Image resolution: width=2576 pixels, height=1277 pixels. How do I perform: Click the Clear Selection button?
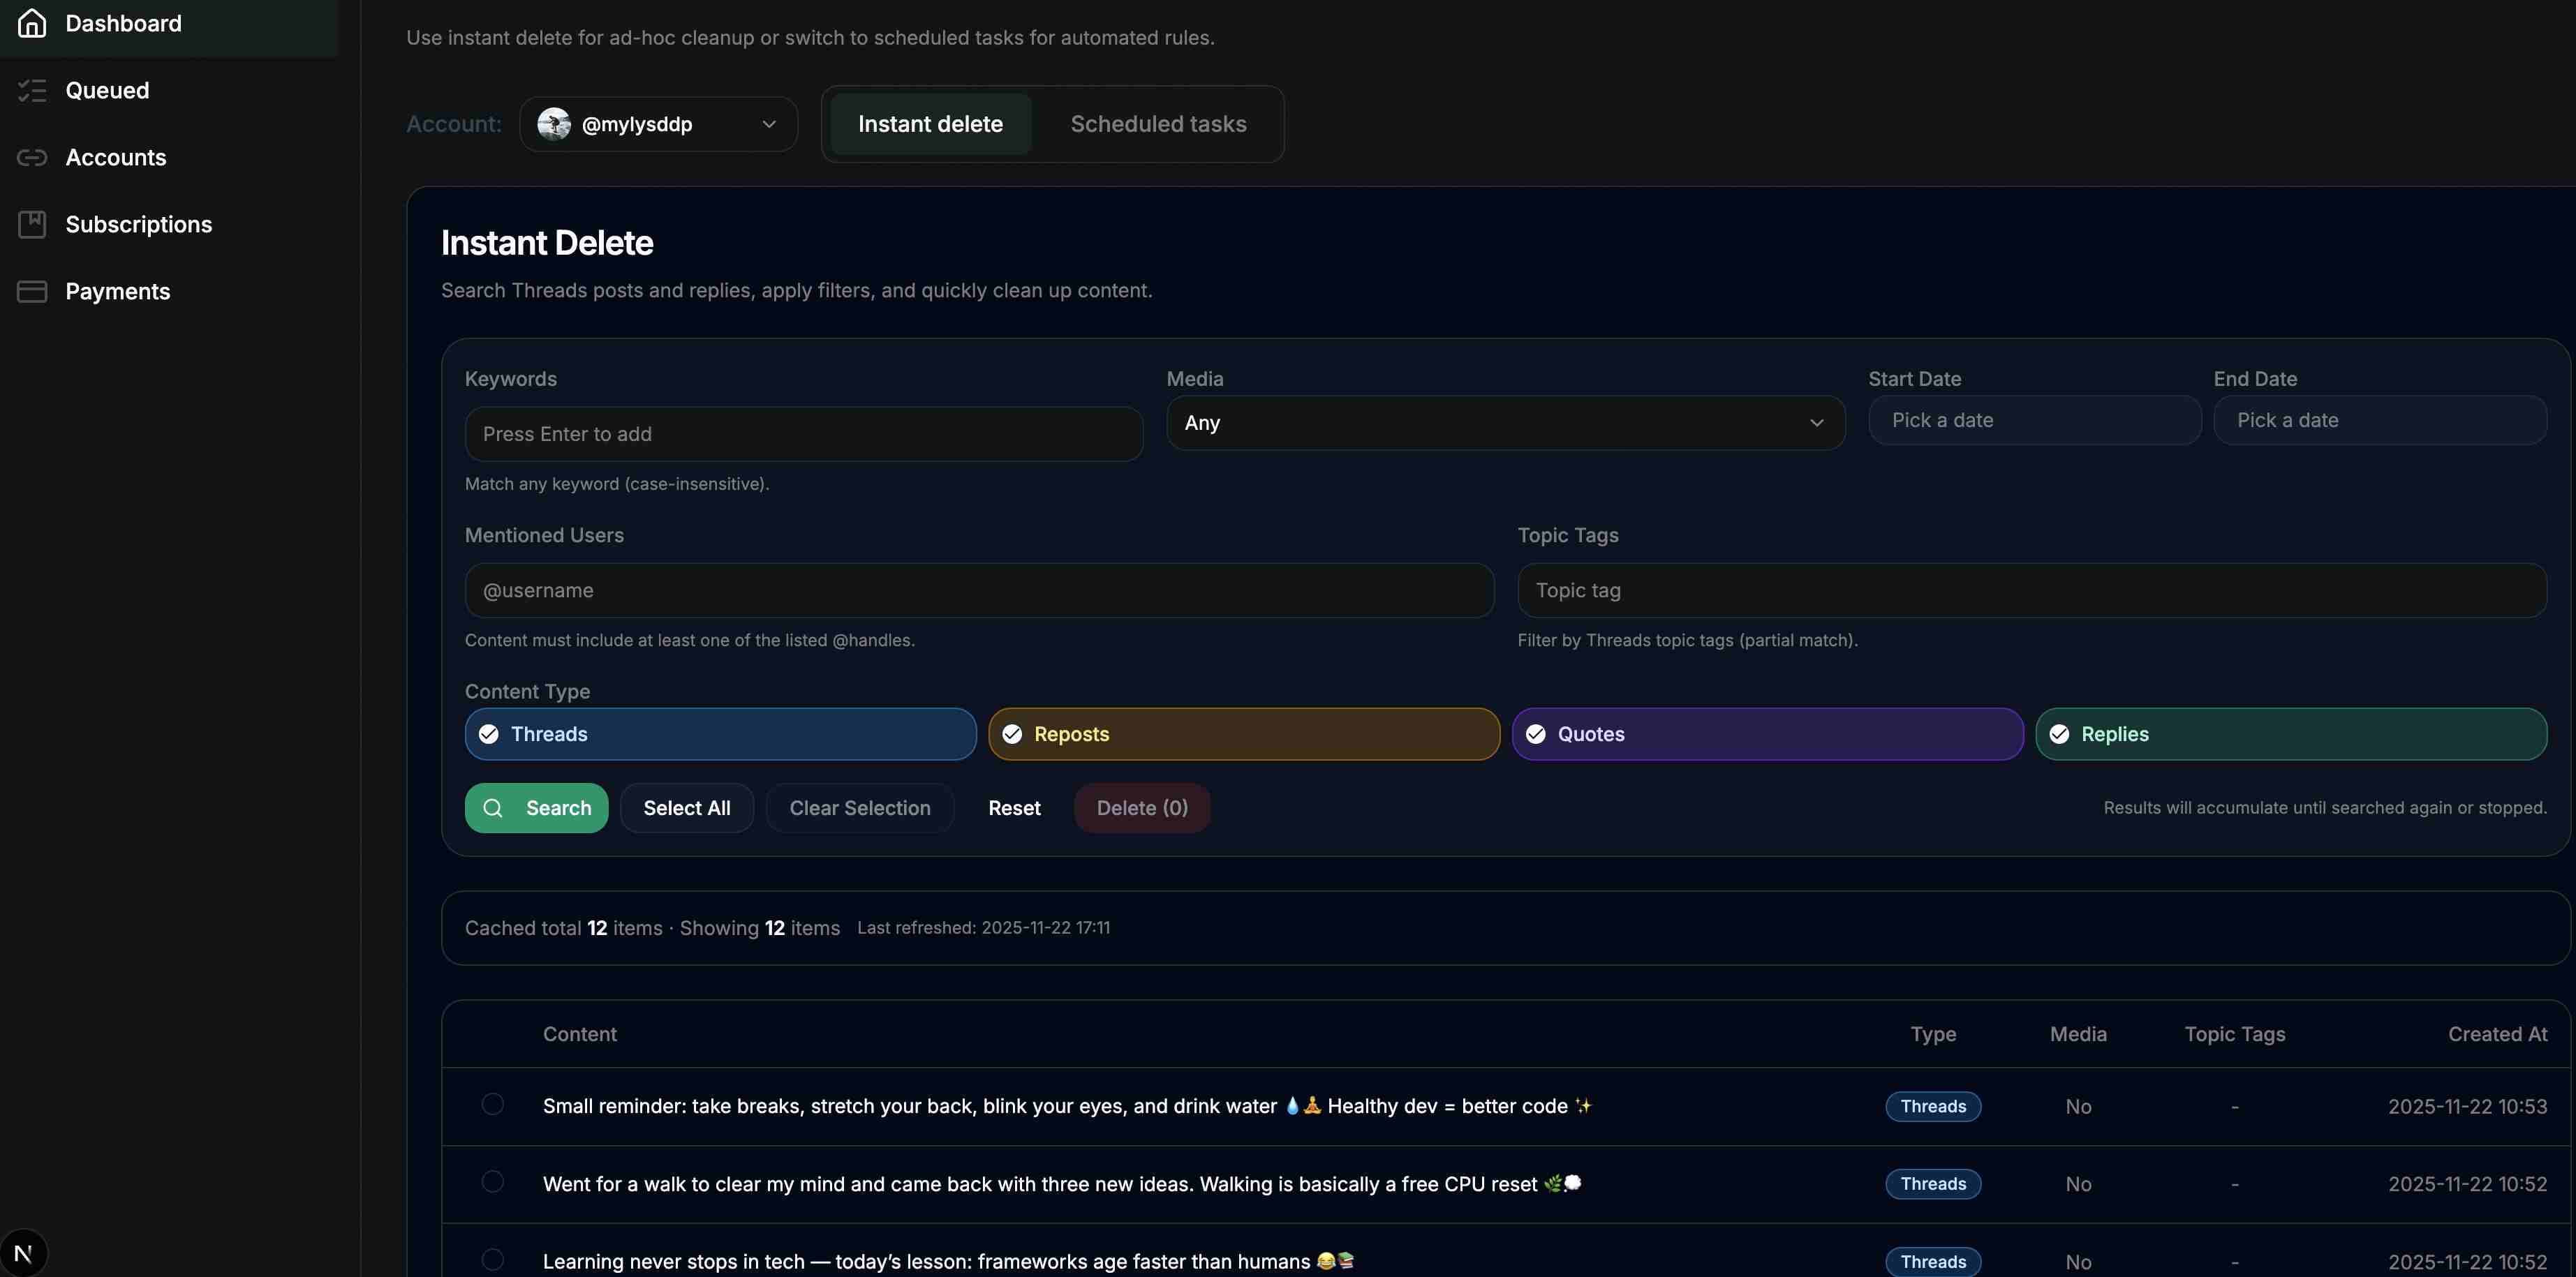click(x=859, y=807)
